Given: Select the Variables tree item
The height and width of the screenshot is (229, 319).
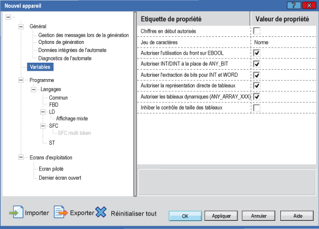Looking at the screenshot, I should (40, 67).
